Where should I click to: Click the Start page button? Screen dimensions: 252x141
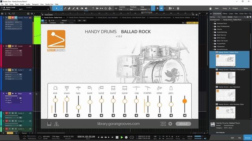click(x=217, y=8)
